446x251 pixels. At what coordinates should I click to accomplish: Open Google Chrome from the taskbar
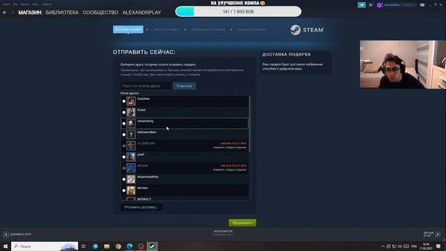[x=118, y=246]
